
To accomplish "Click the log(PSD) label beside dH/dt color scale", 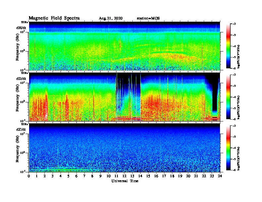I will pyautogui.click(x=239, y=56).
